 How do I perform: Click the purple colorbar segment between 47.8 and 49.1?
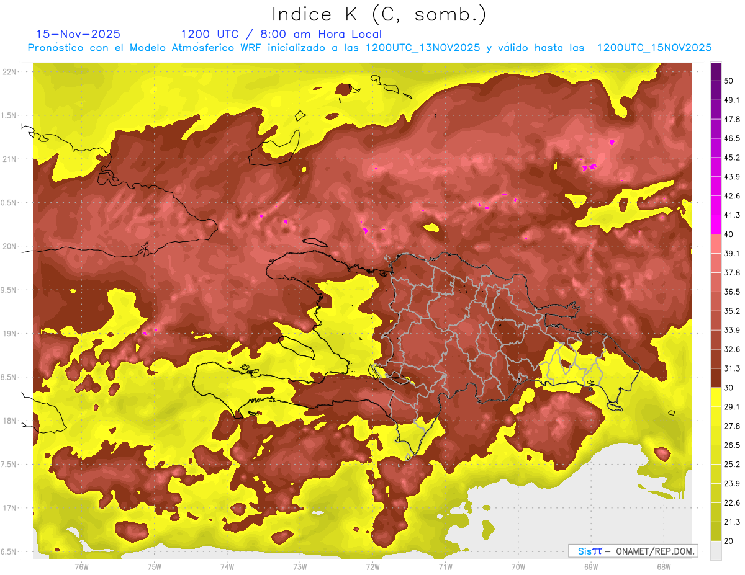pyautogui.click(x=716, y=109)
